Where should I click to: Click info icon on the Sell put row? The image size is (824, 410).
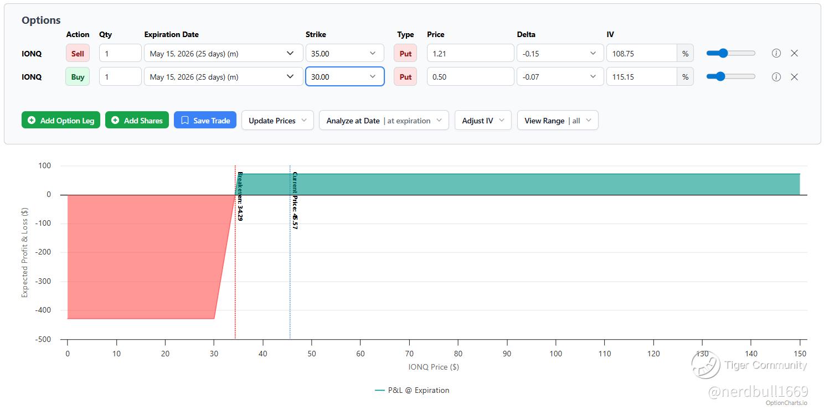[x=776, y=53]
